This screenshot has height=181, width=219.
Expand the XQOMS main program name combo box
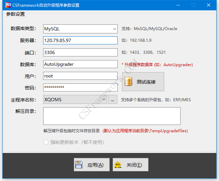pos(75,100)
